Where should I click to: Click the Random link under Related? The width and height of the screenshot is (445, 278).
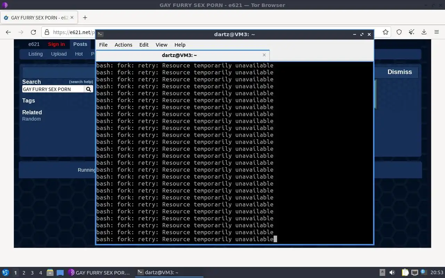click(x=31, y=119)
